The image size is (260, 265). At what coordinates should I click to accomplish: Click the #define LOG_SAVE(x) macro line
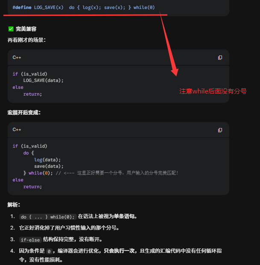coord(84,7)
